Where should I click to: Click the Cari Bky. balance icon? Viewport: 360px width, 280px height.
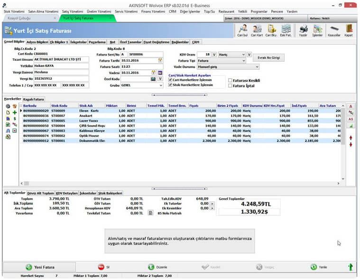271,30
